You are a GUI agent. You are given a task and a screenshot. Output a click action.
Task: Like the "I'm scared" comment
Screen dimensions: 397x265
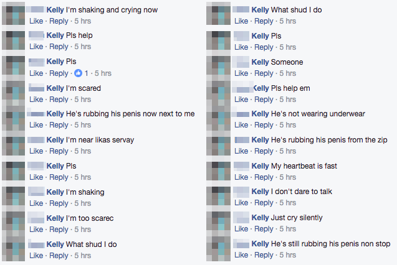pos(36,99)
